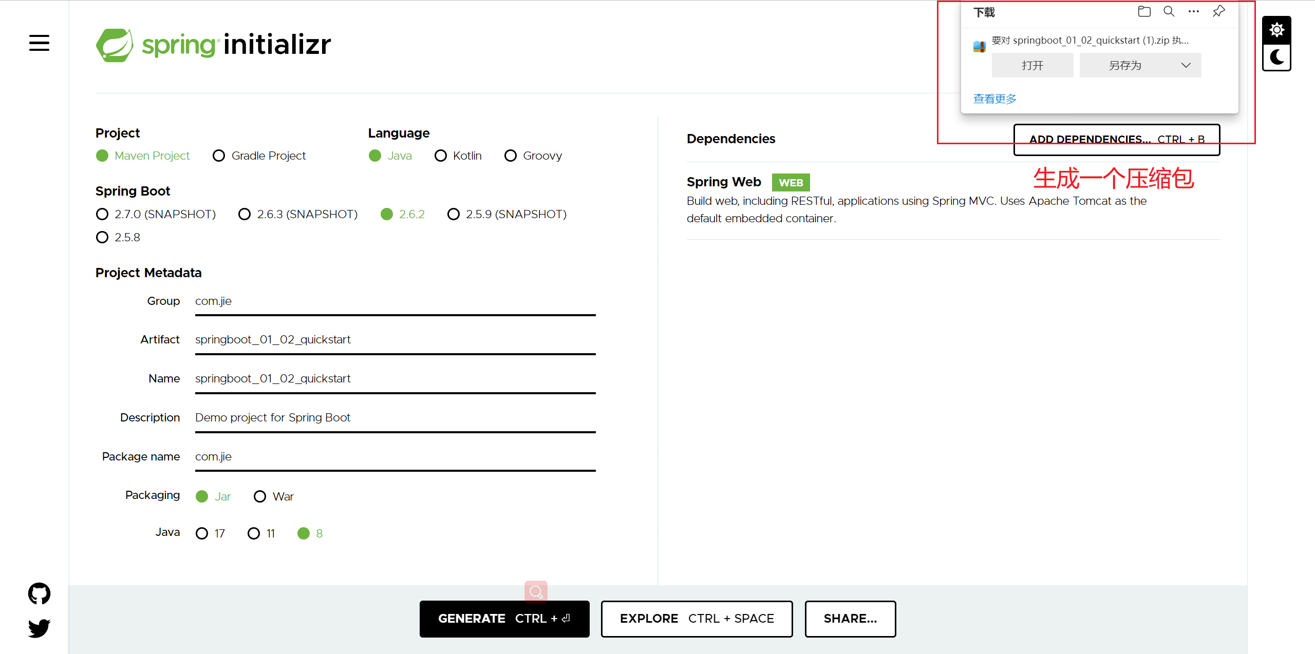1315x654 pixels.
Task: Click the EXPLORE button
Action: (697, 619)
